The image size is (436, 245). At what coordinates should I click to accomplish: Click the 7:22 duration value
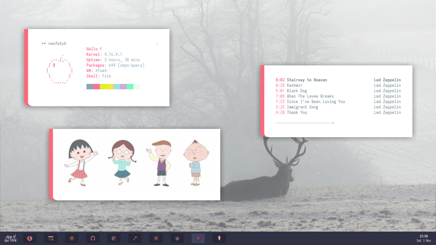(280, 102)
